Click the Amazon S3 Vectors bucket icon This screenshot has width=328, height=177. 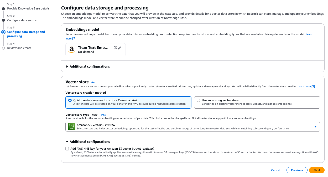[72, 127]
